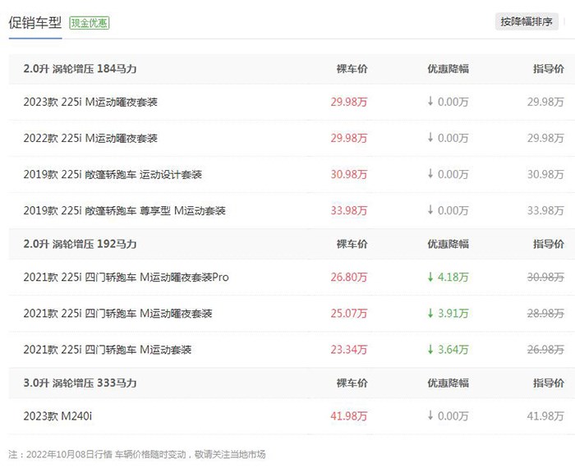Click the gray 33.98万 guide price

tap(545, 211)
